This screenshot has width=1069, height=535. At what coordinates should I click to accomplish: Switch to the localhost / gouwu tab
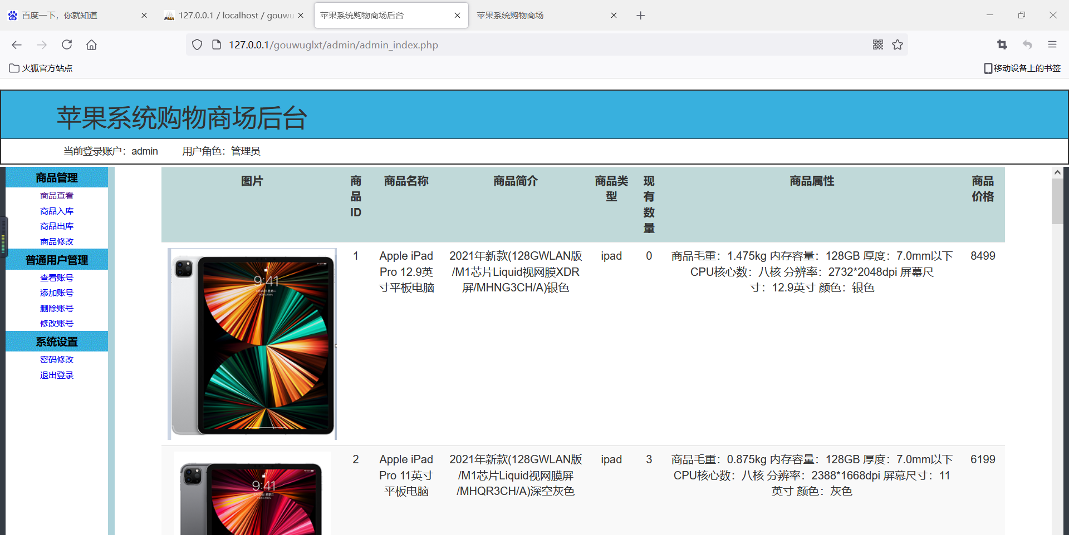(x=228, y=15)
